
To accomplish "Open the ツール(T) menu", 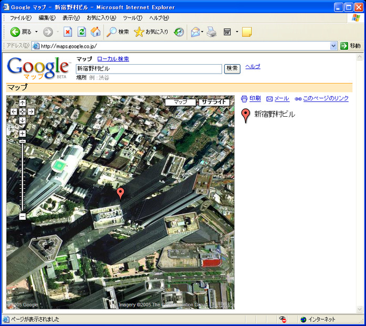I will tap(132, 18).
